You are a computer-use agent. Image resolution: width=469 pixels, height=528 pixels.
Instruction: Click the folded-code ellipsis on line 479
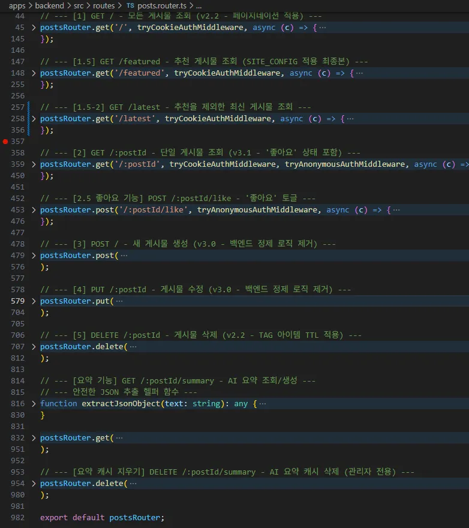click(x=124, y=256)
